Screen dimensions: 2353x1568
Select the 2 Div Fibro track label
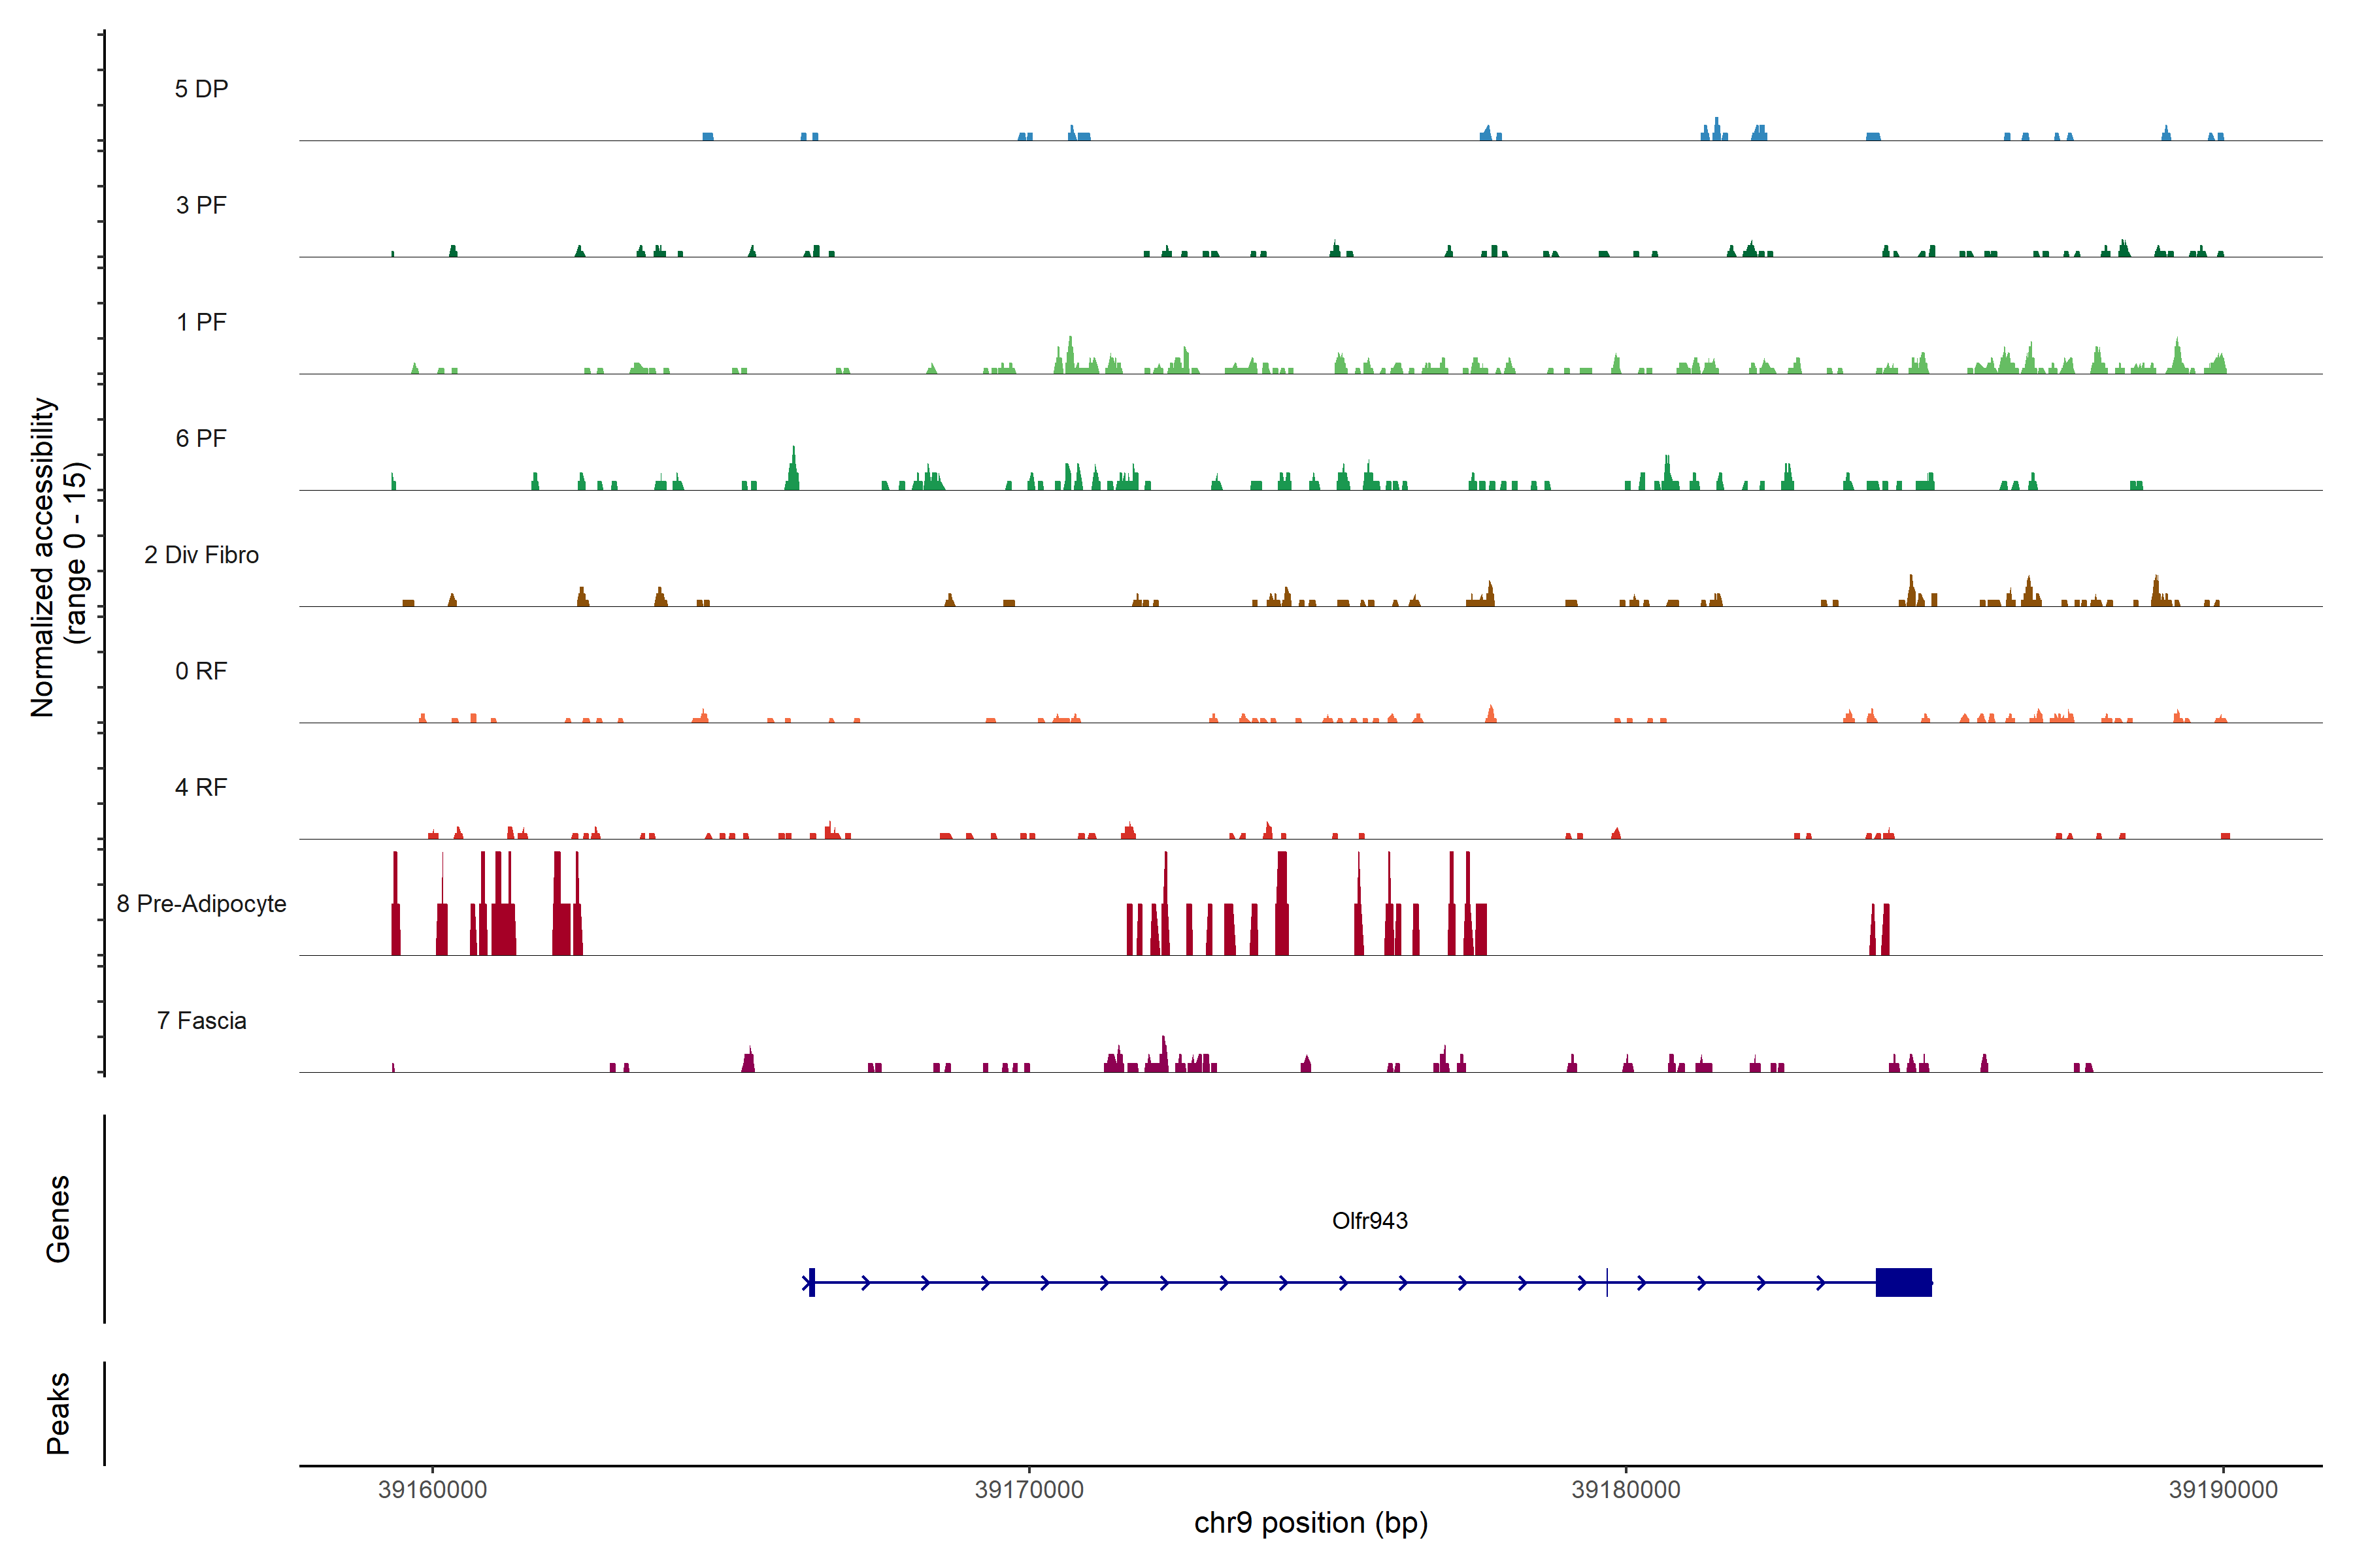201,555
